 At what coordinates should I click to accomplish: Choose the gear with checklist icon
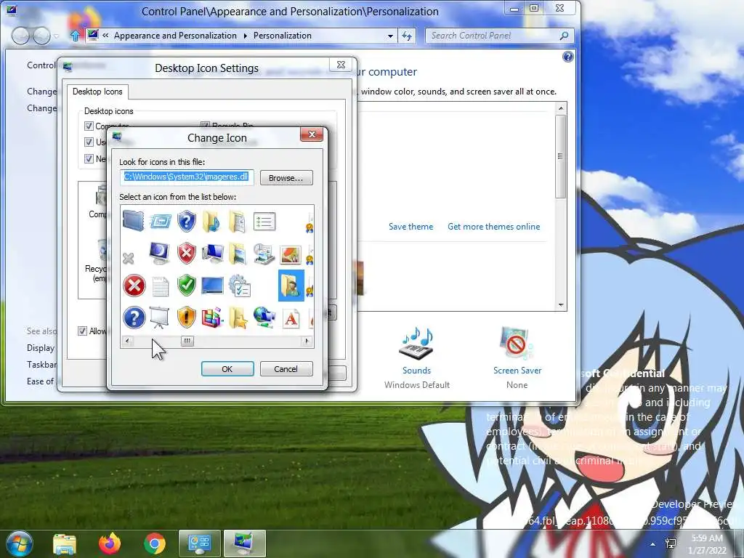[x=240, y=286]
